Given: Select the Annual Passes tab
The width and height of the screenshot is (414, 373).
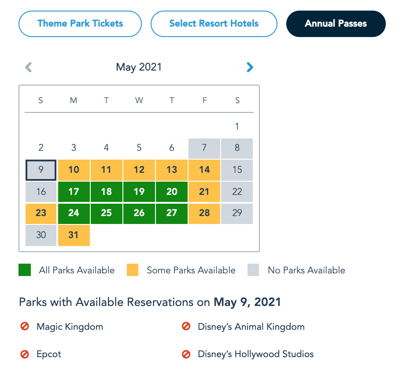Looking at the screenshot, I should pyautogui.click(x=336, y=24).
